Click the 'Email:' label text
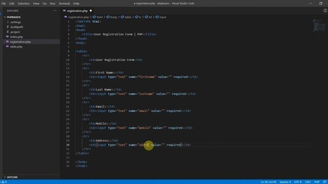The image size is (328, 184). click(x=101, y=107)
